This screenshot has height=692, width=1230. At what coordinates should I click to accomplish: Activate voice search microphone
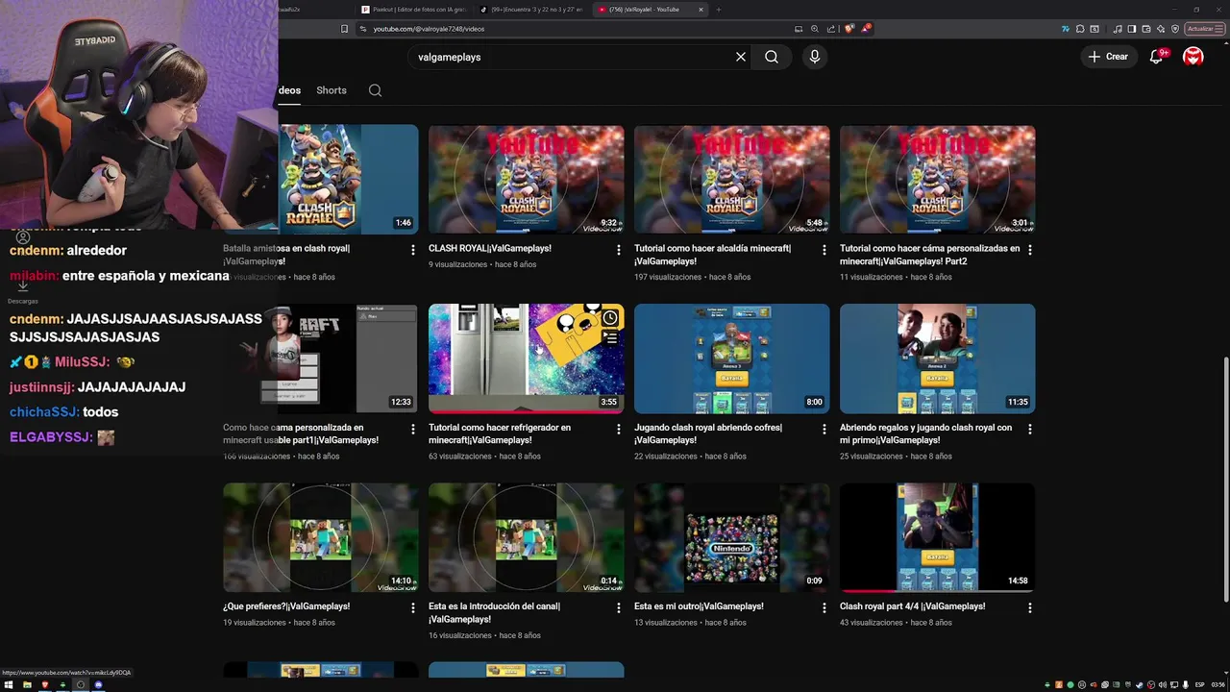pos(815,57)
